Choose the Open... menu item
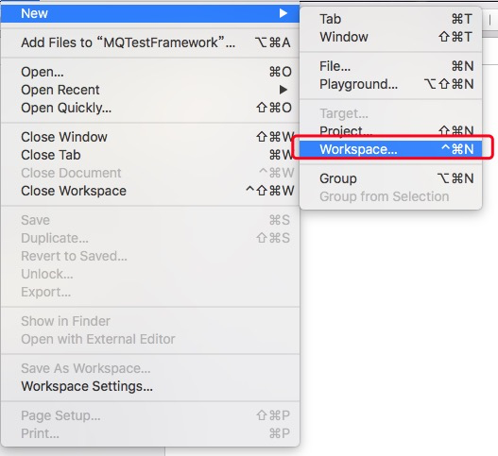498x456 pixels. [150, 72]
